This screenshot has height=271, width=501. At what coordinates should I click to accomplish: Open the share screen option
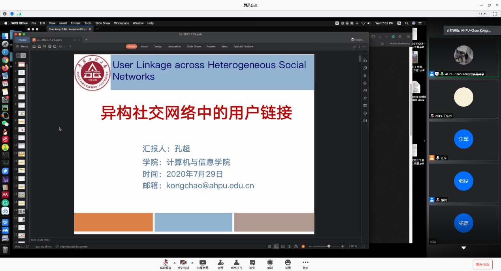[x=202, y=263]
